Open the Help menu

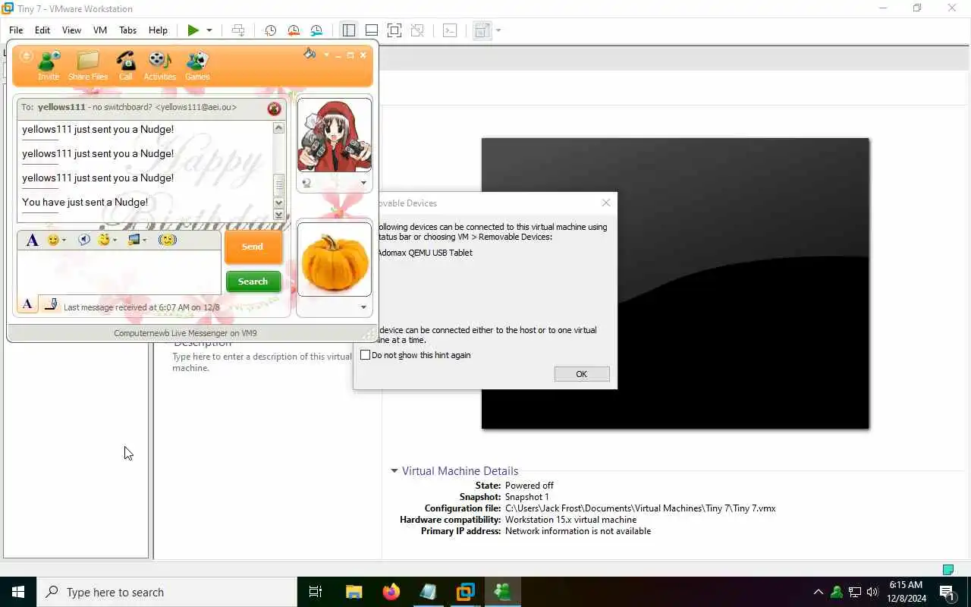[x=158, y=30]
